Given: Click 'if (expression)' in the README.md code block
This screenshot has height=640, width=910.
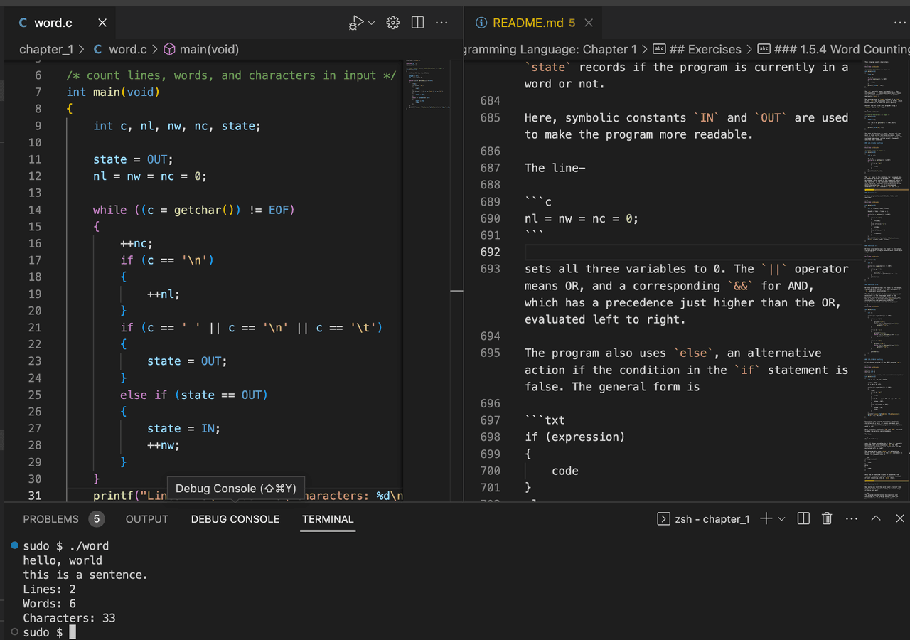Looking at the screenshot, I should pyautogui.click(x=574, y=437).
